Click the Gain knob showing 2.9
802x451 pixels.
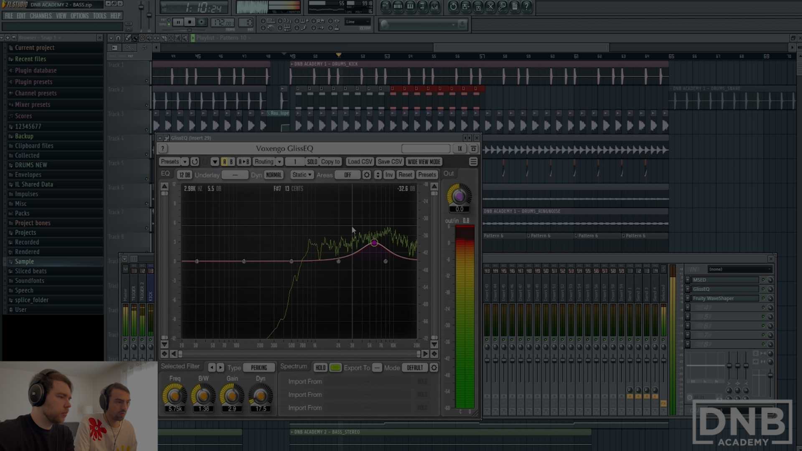click(232, 395)
